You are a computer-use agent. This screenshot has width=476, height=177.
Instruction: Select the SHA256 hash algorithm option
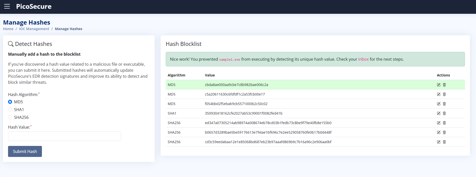point(10,117)
